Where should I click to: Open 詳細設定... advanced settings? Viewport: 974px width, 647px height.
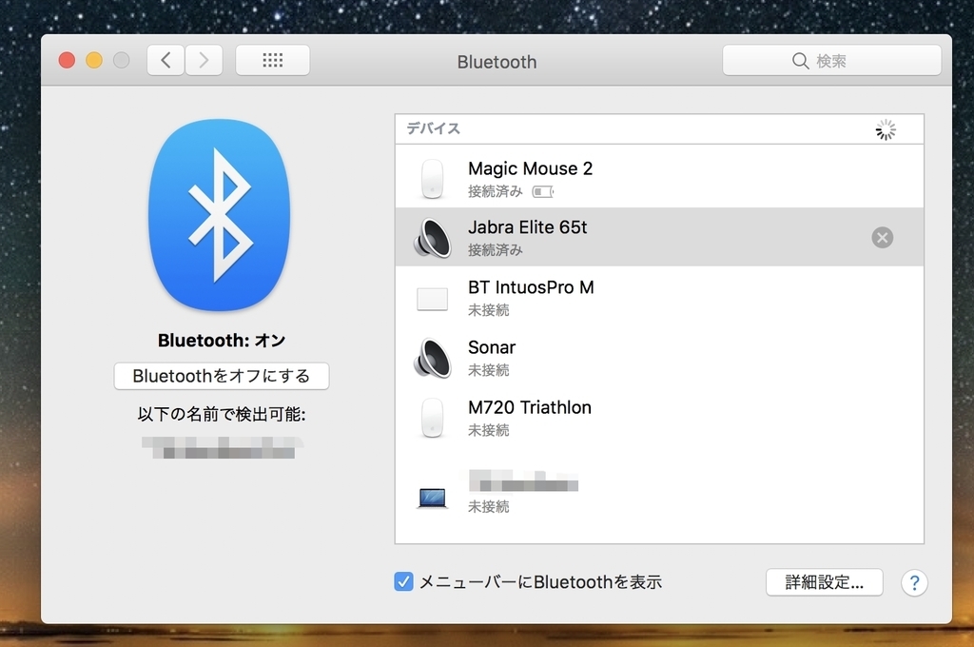click(825, 582)
